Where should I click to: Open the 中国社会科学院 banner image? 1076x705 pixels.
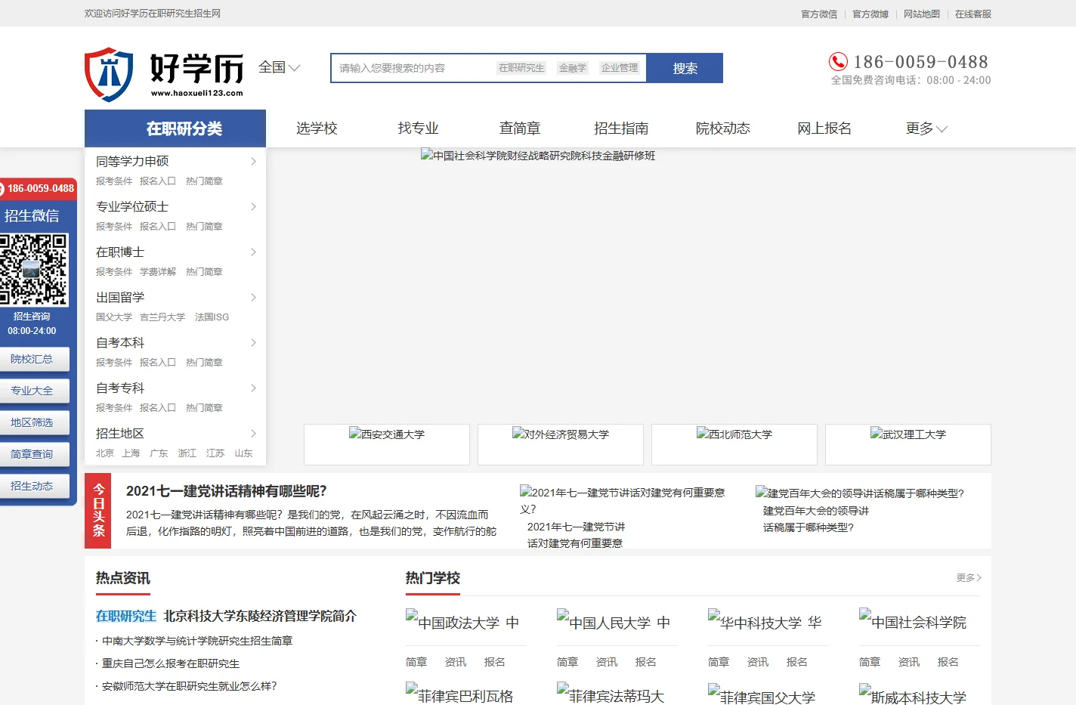[538, 156]
